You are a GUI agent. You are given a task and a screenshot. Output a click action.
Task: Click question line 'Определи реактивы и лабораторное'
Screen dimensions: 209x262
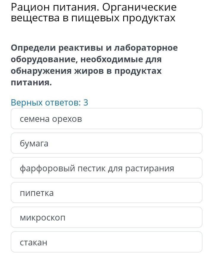[94, 48]
